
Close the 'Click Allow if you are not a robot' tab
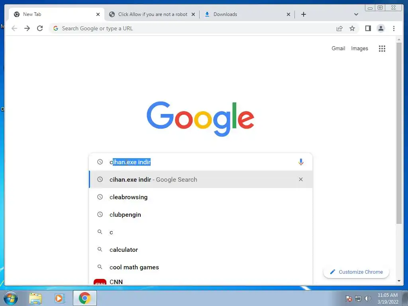(193, 14)
